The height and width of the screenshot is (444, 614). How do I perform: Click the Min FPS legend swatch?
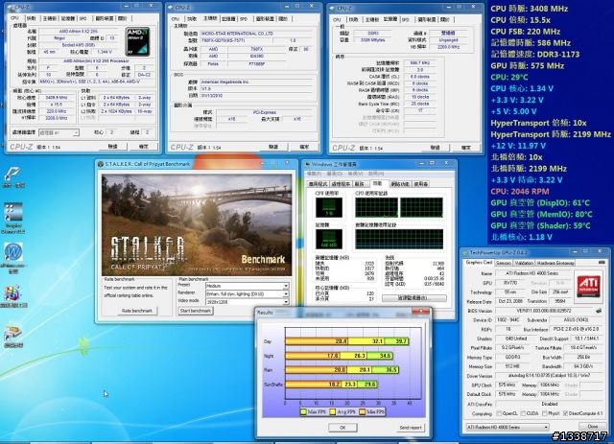click(363, 412)
